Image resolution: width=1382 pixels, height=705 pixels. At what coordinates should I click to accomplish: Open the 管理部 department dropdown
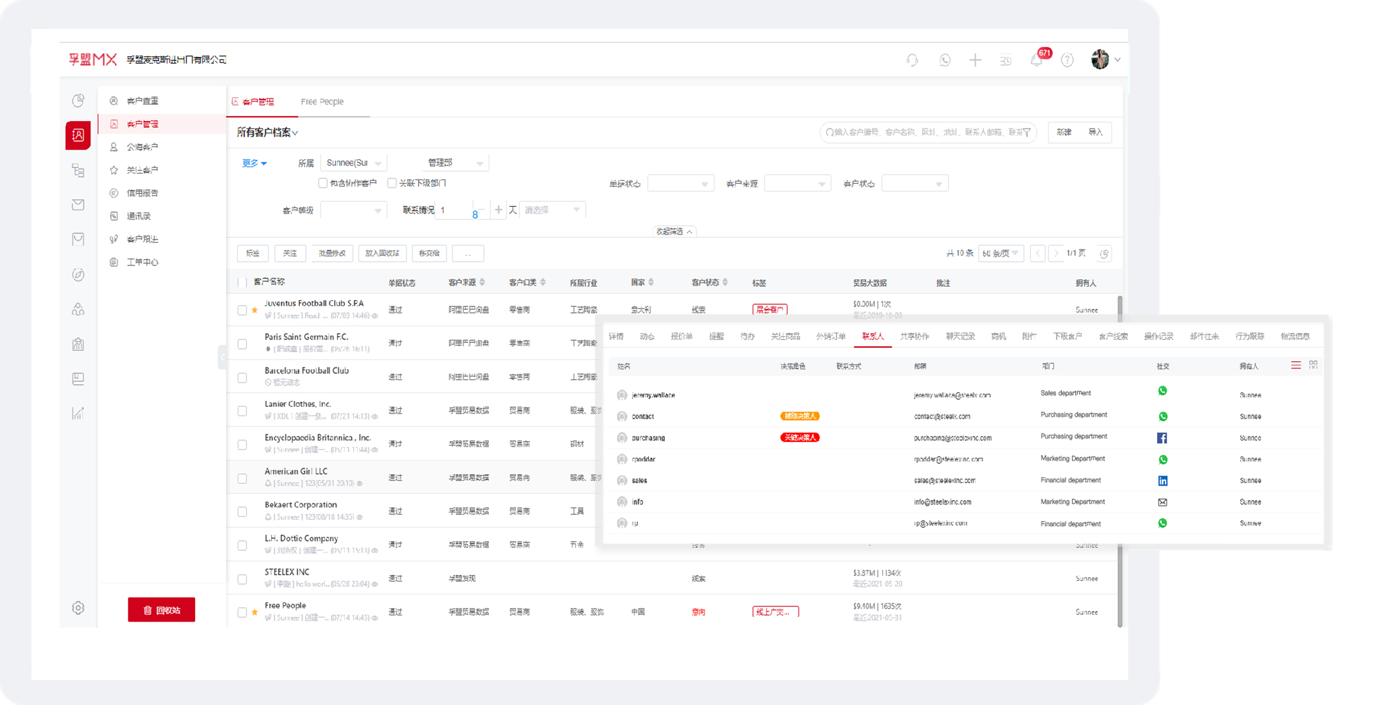(x=454, y=163)
